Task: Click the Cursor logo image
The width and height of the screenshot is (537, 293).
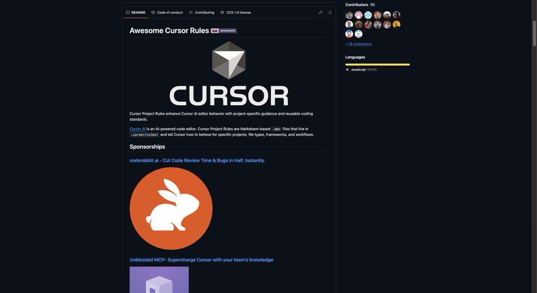Action: (229, 74)
